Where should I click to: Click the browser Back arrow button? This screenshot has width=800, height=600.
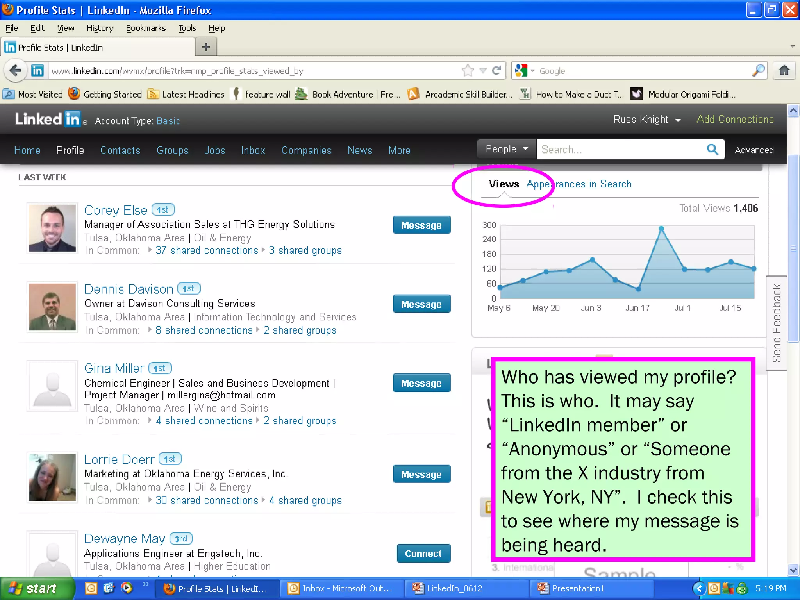[16, 71]
